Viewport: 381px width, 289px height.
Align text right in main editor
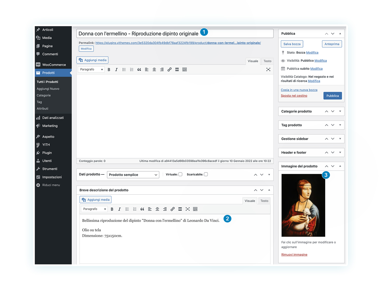pyautogui.click(x=162, y=70)
